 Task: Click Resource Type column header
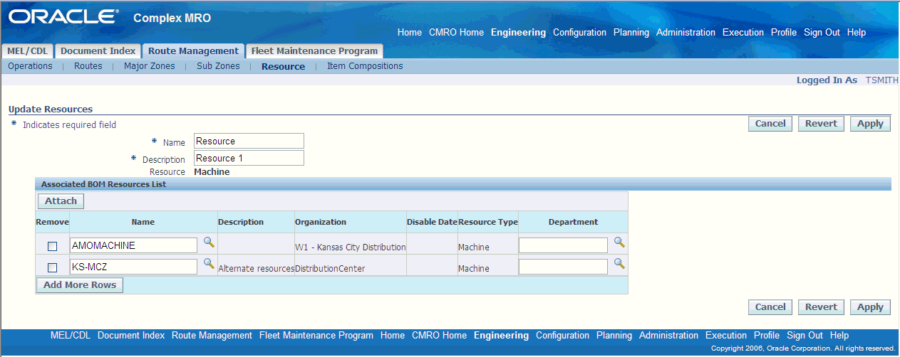(x=488, y=222)
